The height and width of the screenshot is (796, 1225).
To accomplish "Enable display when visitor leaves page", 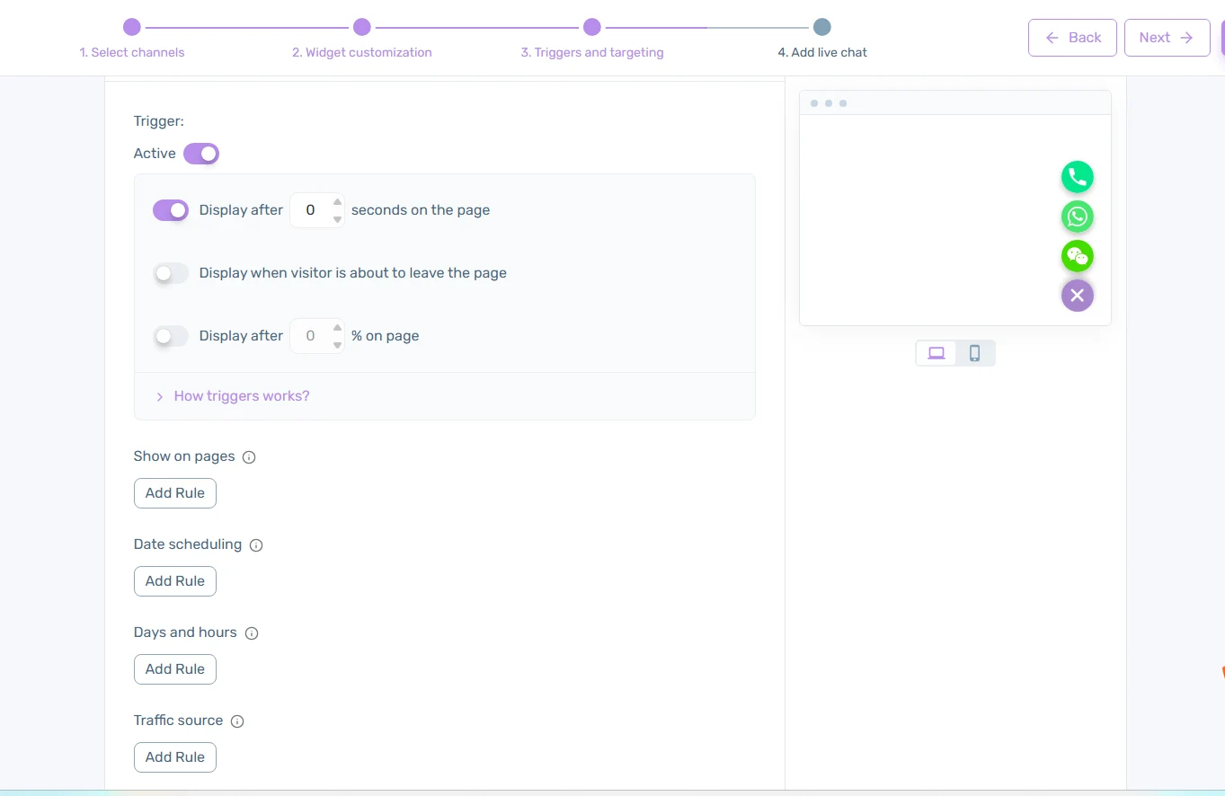I will point(171,273).
